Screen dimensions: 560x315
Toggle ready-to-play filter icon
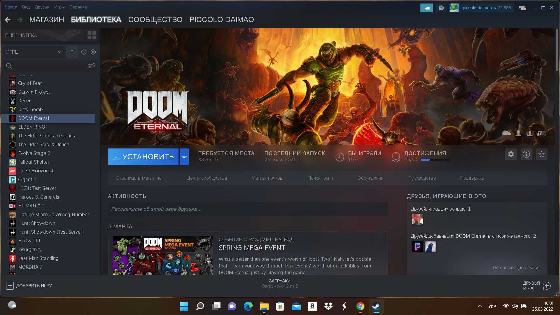(x=93, y=52)
